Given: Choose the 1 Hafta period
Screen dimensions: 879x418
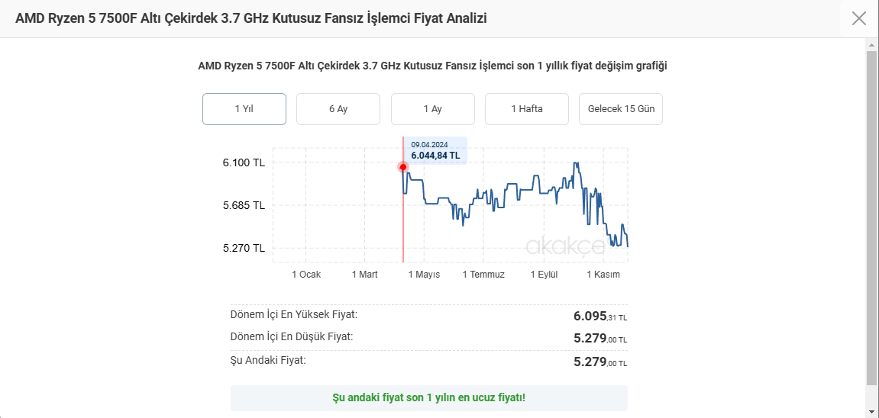Looking at the screenshot, I should (527, 109).
